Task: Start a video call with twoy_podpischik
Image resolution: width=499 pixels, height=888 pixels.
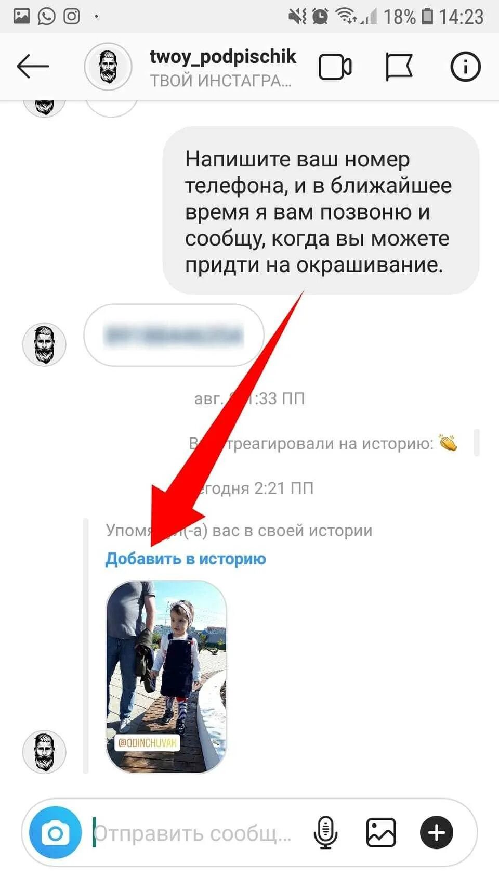Action: point(335,67)
